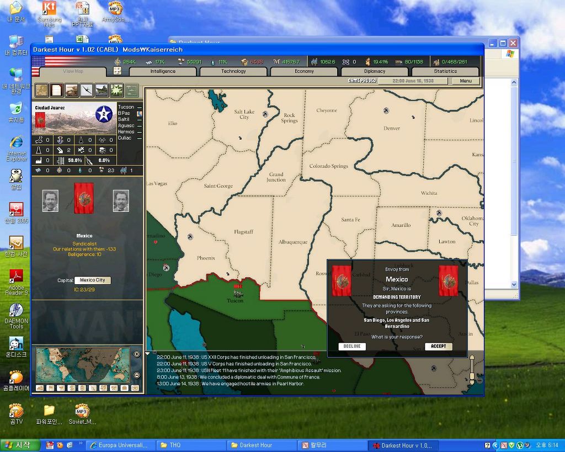
Task: Open the Intelligence tab
Action: point(163,71)
